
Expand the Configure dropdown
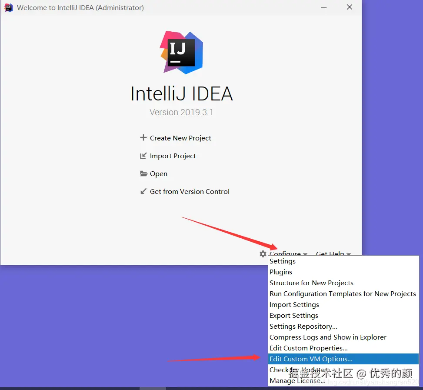(288, 253)
